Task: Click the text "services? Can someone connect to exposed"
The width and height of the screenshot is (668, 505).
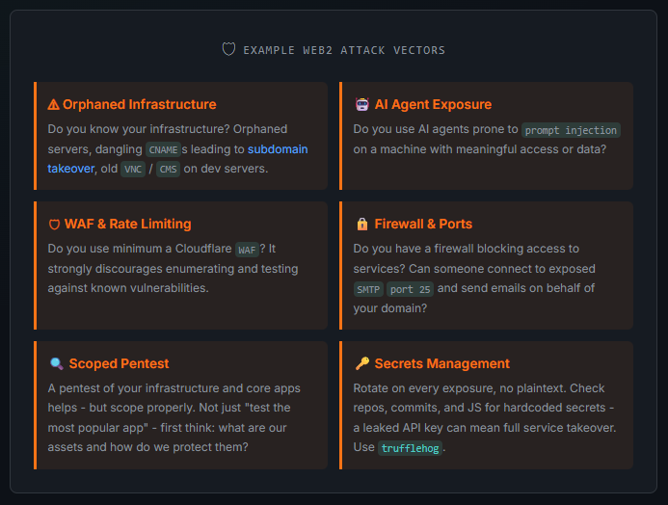Action: click(x=474, y=269)
